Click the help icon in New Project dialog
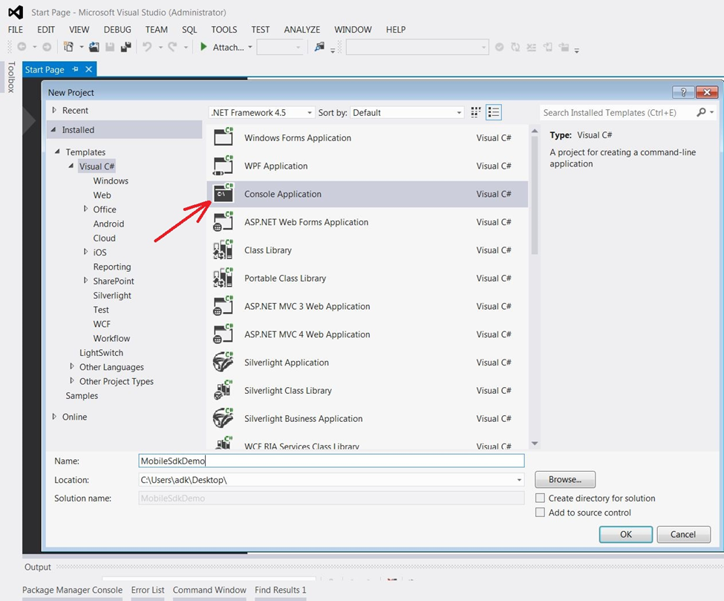Screen dimensions: 724x601 (x=682, y=92)
